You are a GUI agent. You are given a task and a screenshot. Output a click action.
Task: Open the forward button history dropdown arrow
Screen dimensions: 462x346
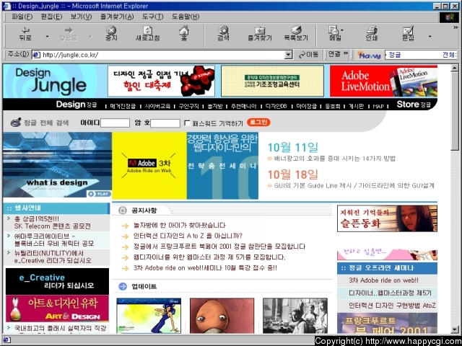90,37
